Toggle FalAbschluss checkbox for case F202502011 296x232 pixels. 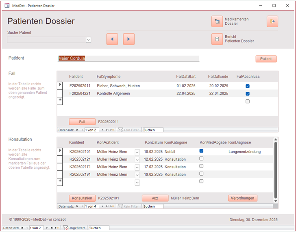click(247, 86)
